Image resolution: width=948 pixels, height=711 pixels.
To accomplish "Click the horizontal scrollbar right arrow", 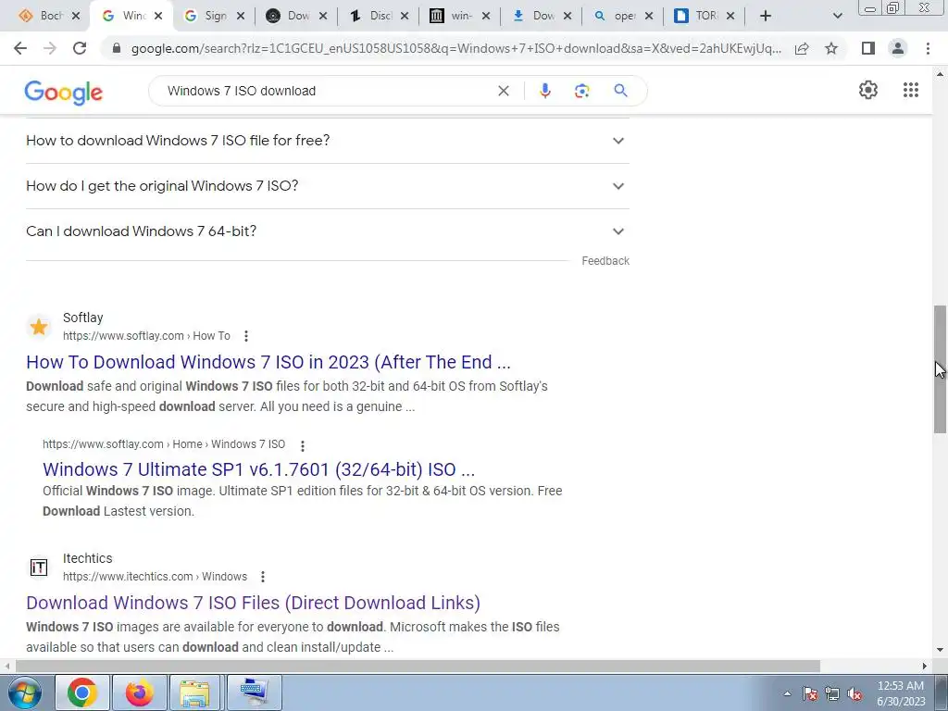I will 925,667.
